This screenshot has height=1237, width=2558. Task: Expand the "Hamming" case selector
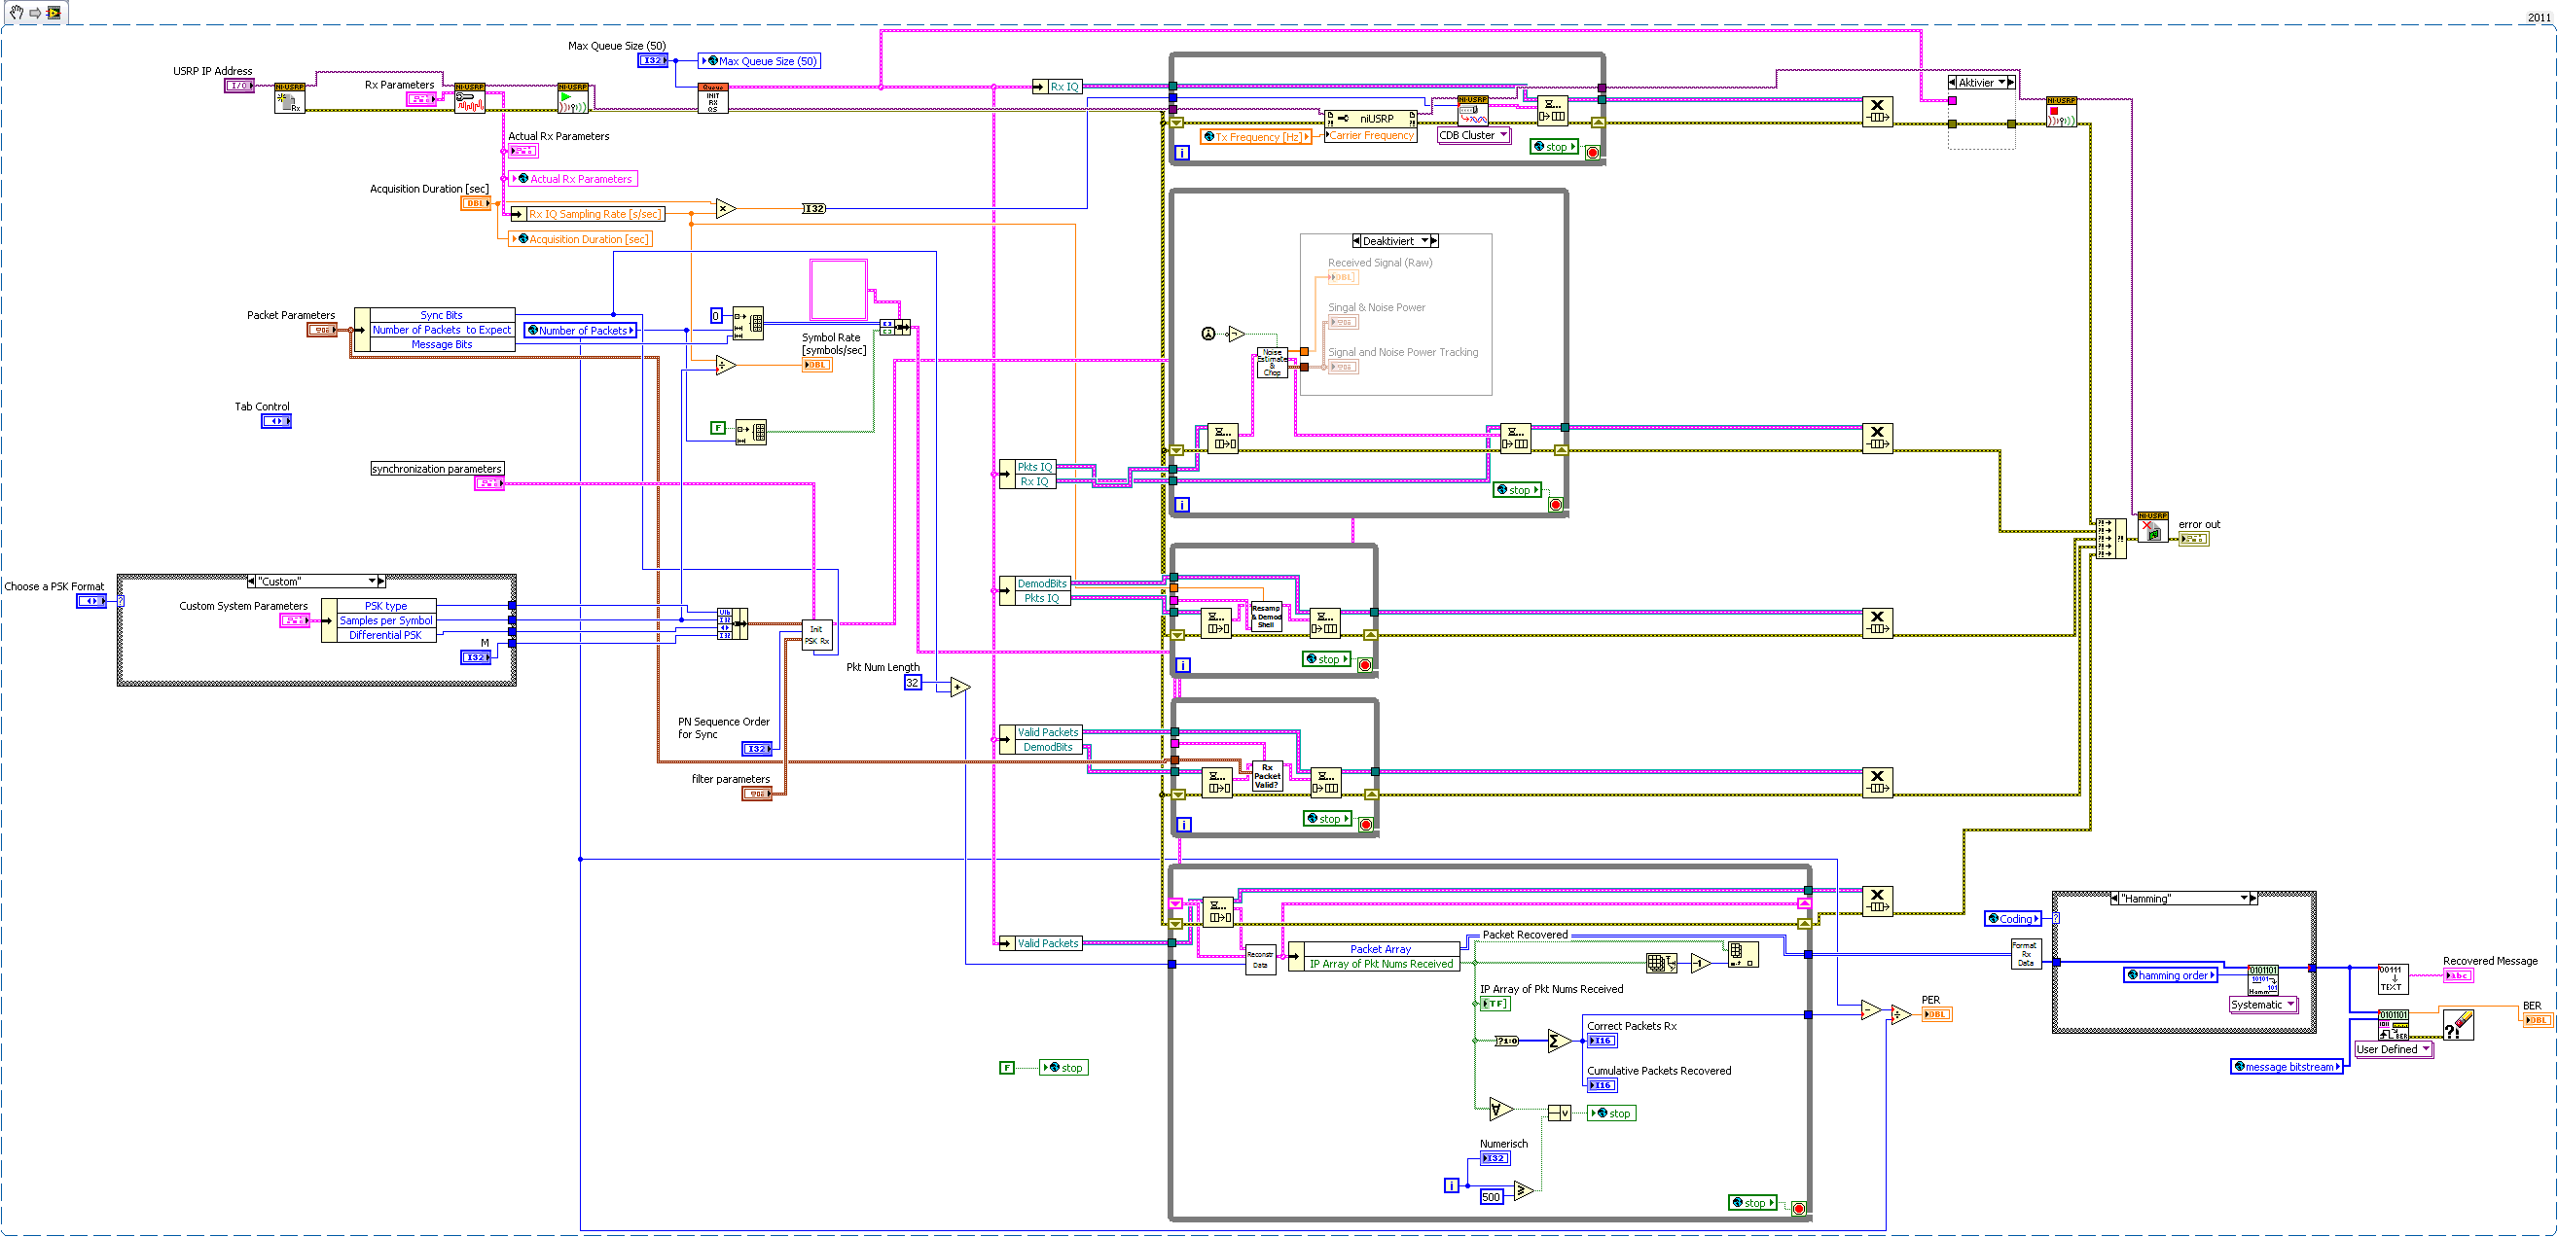(2244, 899)
